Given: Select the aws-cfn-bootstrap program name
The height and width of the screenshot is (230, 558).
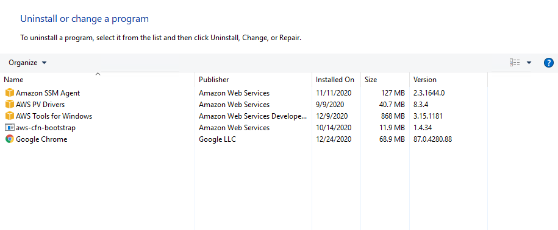Looking at the screenshot, I should (x=46, y=127).
